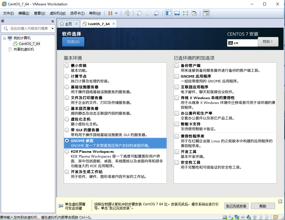Screen dimensions: 285x220
Task: Select the 最小安装 base environment
Action: click(67, 66)
